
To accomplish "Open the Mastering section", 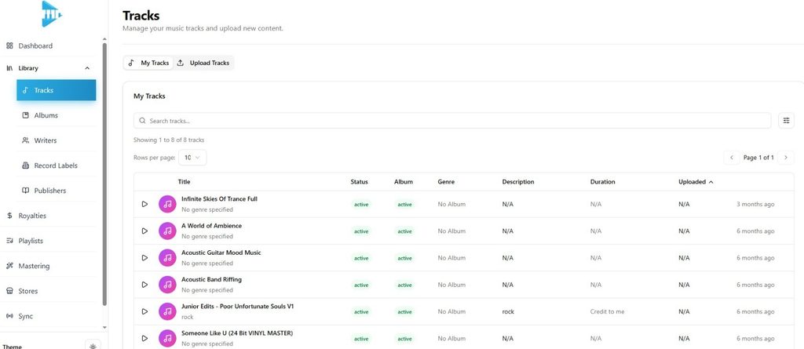I will (34, 266).
